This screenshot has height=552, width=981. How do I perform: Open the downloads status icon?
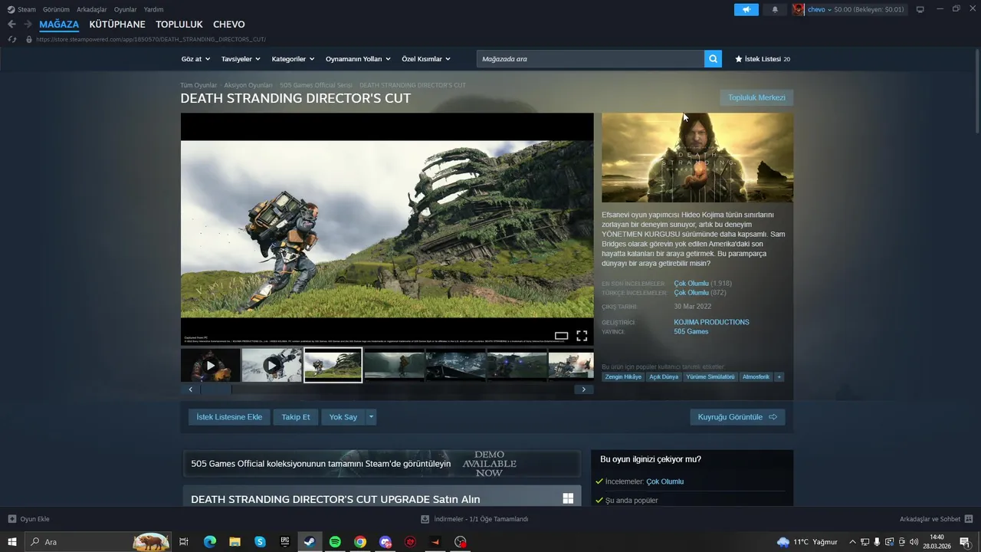[425, 519]
